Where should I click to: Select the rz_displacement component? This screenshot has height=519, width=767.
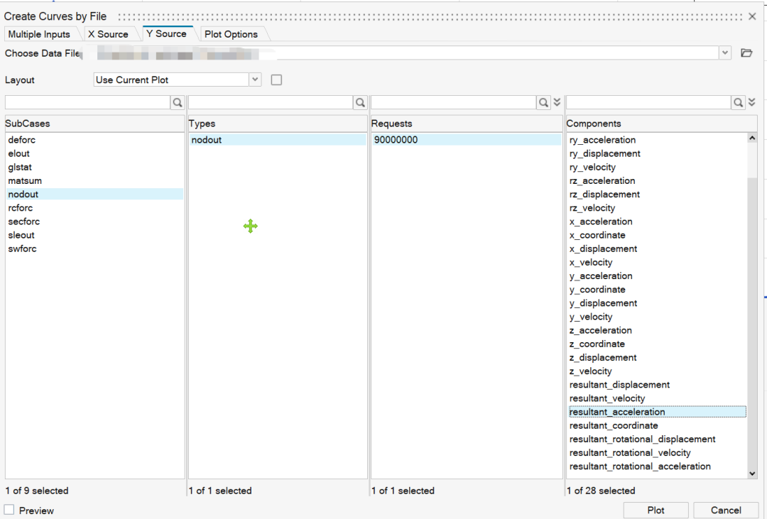pyautogui.click(x=658, y=195)
